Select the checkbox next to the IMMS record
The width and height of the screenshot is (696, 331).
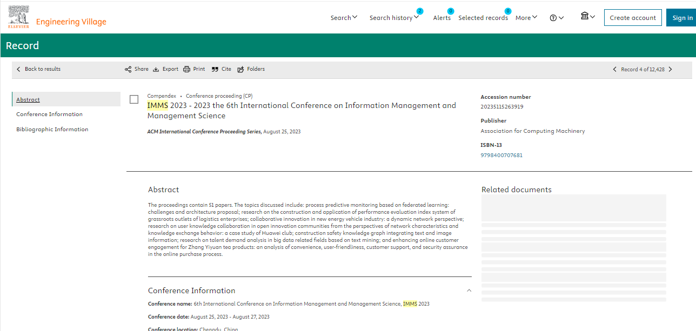[x=134, y=99]
